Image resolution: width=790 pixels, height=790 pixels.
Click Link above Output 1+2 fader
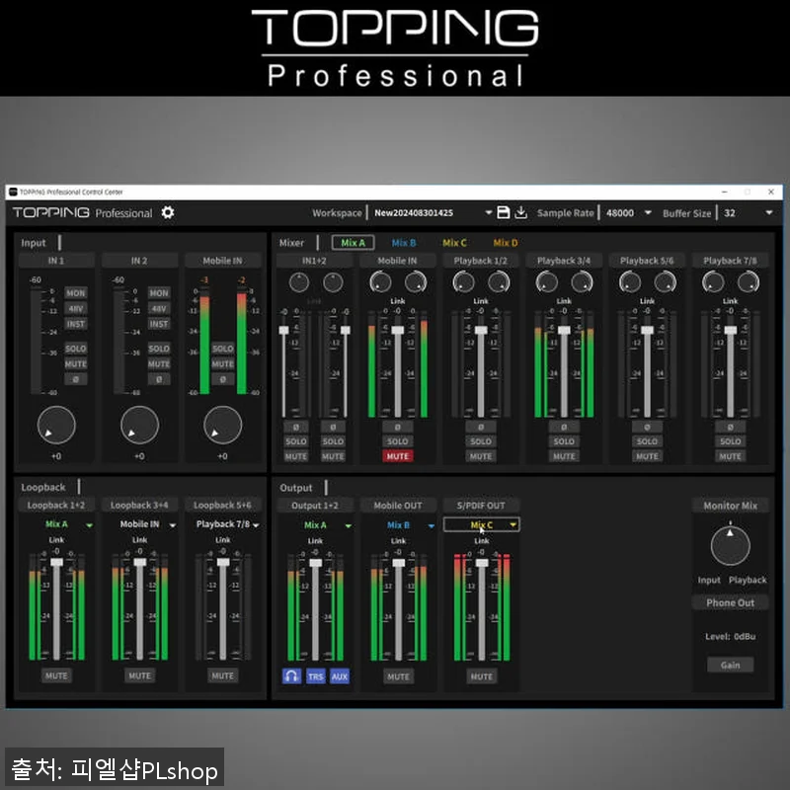tap(315, 540)
